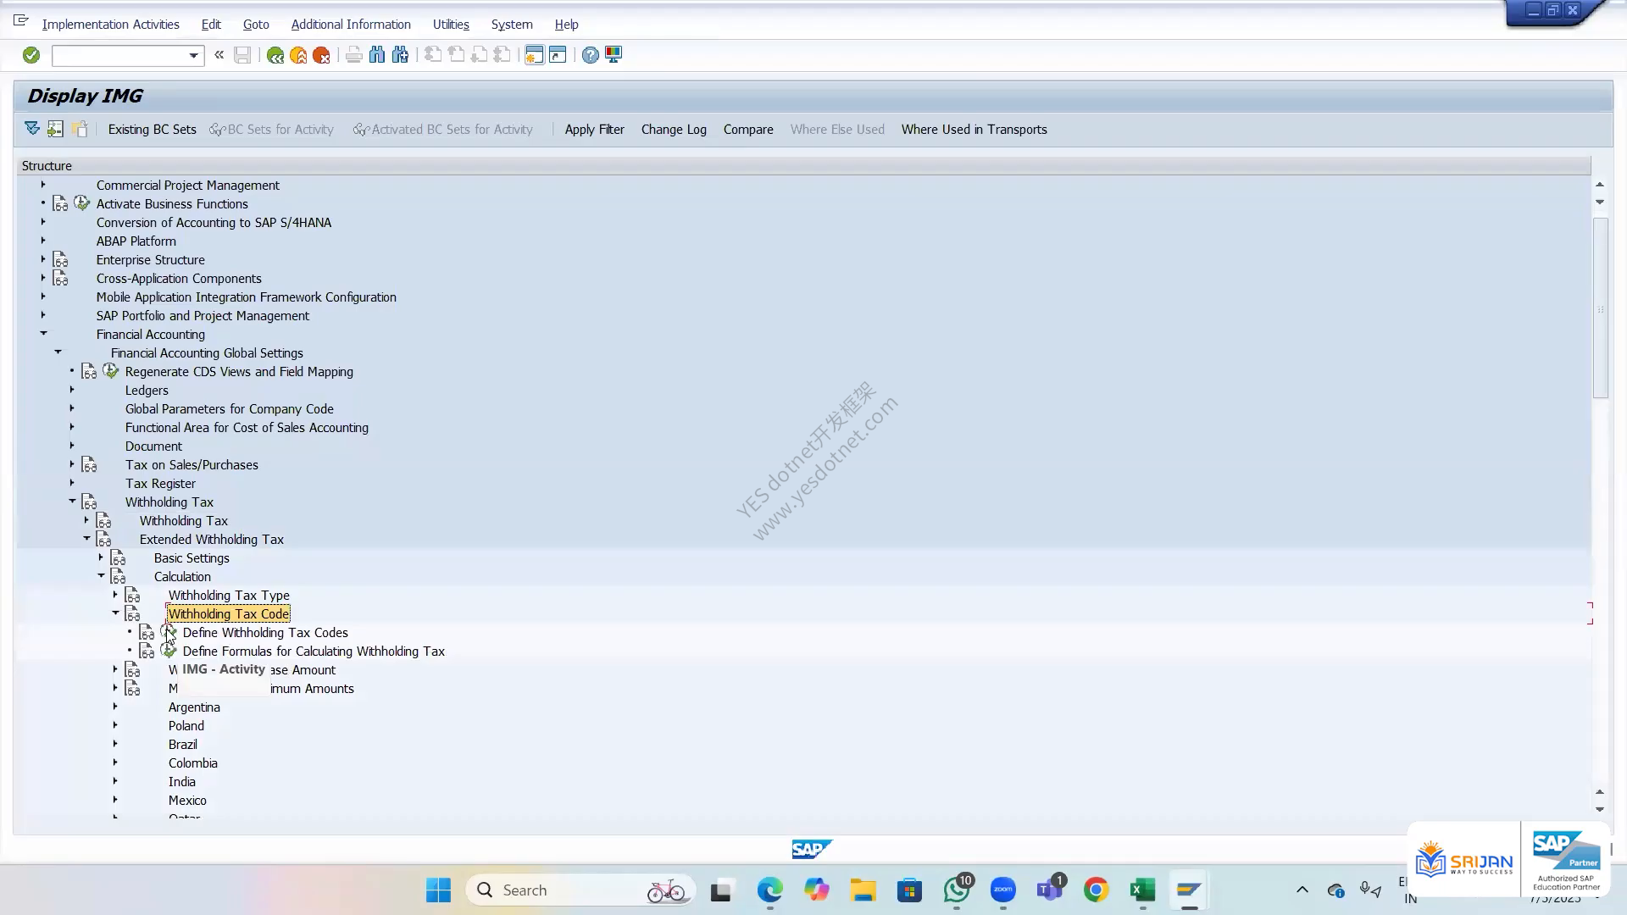This screenshot has height=915, width=1627.
Task: Click the Find Next binoculars icon
Action: [x=400, y=55]
